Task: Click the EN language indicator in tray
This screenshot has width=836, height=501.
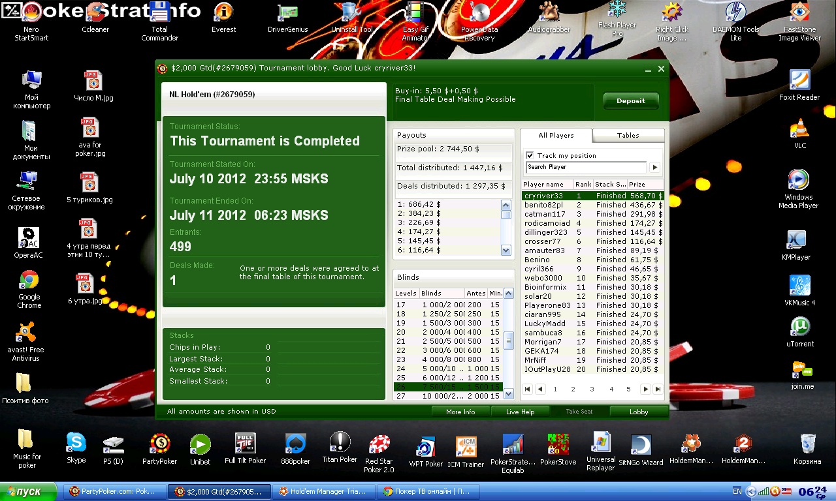Action: 737,491
